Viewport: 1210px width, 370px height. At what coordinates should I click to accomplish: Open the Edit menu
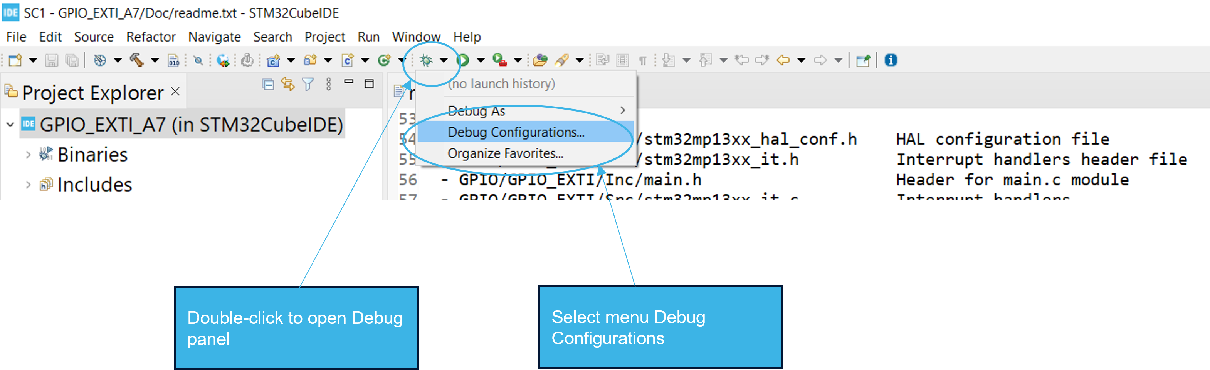click(50, 37)
